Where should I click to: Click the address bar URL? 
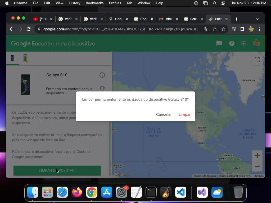coord(122,29)
